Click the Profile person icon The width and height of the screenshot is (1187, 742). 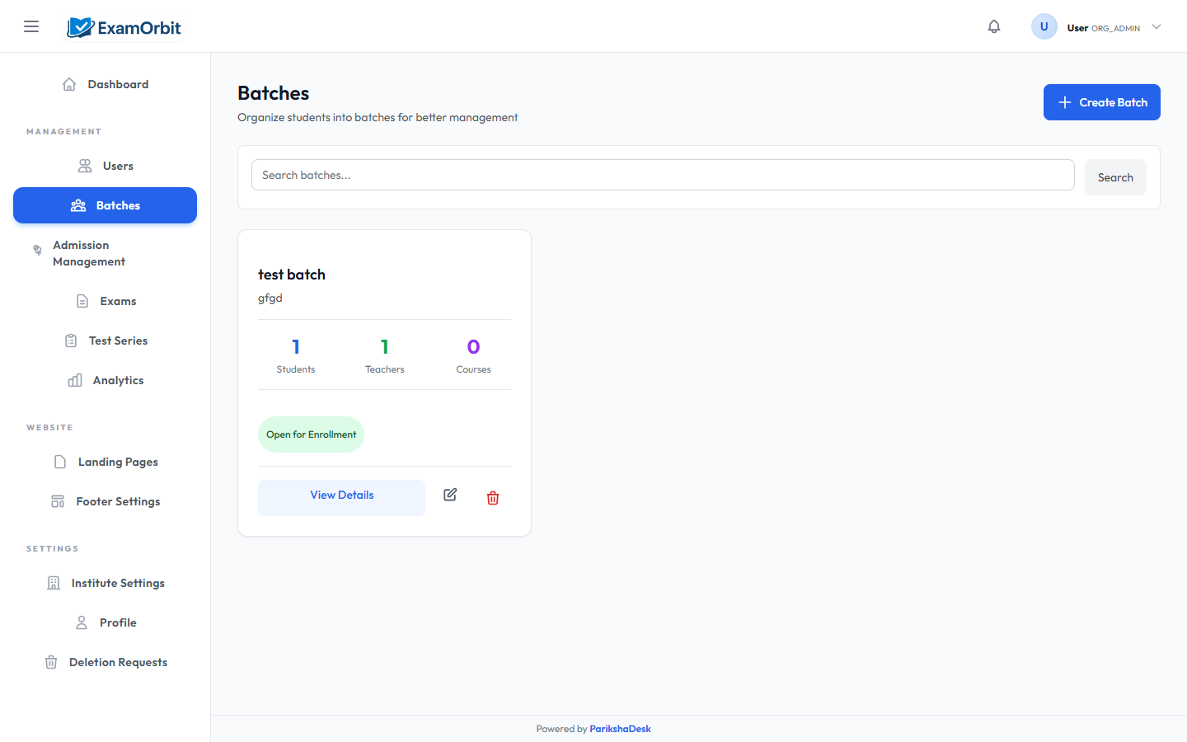tap(82, 622)
